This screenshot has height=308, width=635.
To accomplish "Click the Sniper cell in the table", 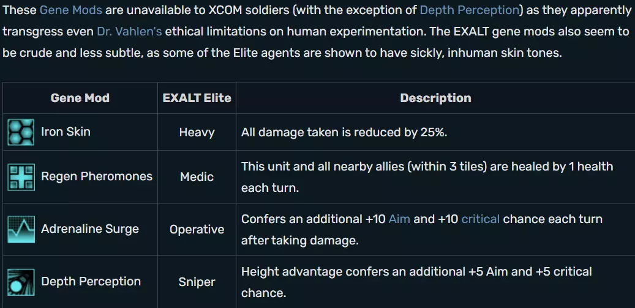I will [197, 282].
